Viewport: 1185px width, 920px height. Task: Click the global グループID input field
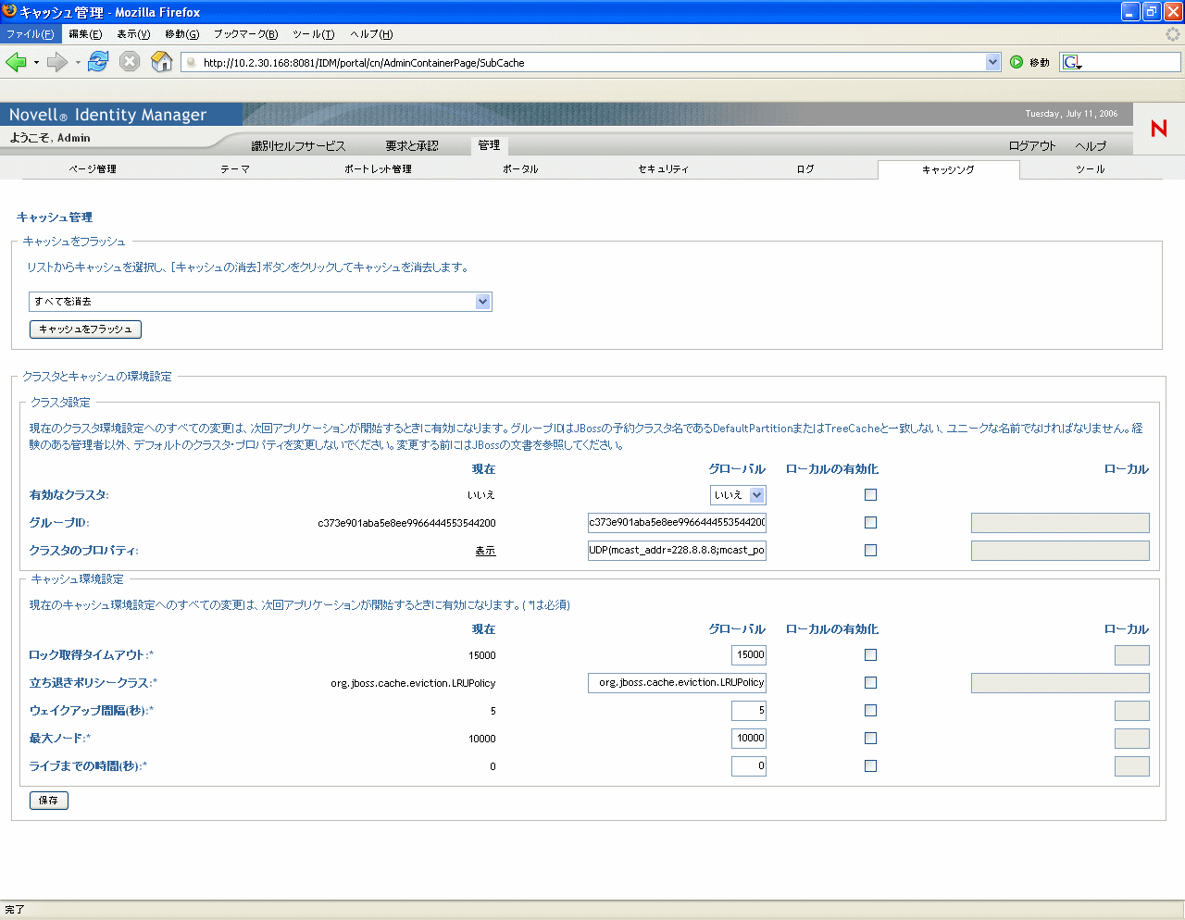click(677, 523)
